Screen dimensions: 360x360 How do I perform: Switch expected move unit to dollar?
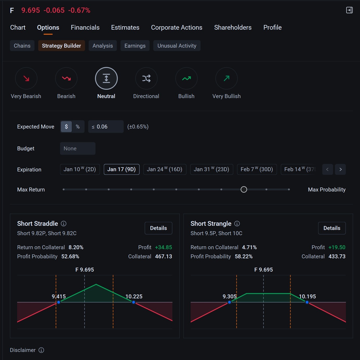coord(66,127)
